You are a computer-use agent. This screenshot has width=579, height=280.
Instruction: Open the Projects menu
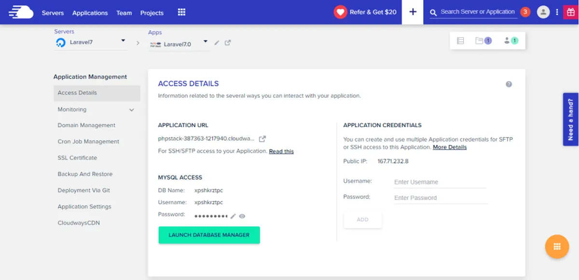click(152, 13)
